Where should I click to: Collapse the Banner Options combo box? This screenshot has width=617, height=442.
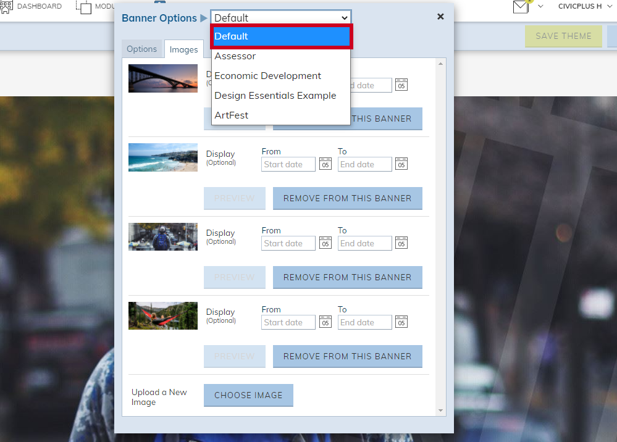click(281, 18)
